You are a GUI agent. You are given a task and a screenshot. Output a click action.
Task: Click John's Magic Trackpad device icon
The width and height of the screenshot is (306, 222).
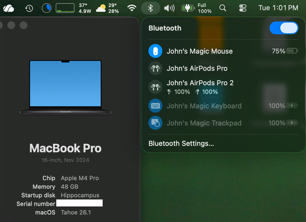click(155, 123)
